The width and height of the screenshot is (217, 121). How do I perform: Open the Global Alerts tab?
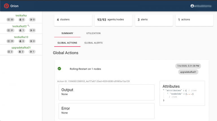[x=93, y=43]
